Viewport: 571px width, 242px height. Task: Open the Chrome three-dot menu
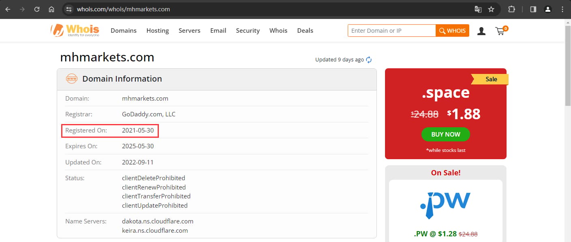click(562, 9)
